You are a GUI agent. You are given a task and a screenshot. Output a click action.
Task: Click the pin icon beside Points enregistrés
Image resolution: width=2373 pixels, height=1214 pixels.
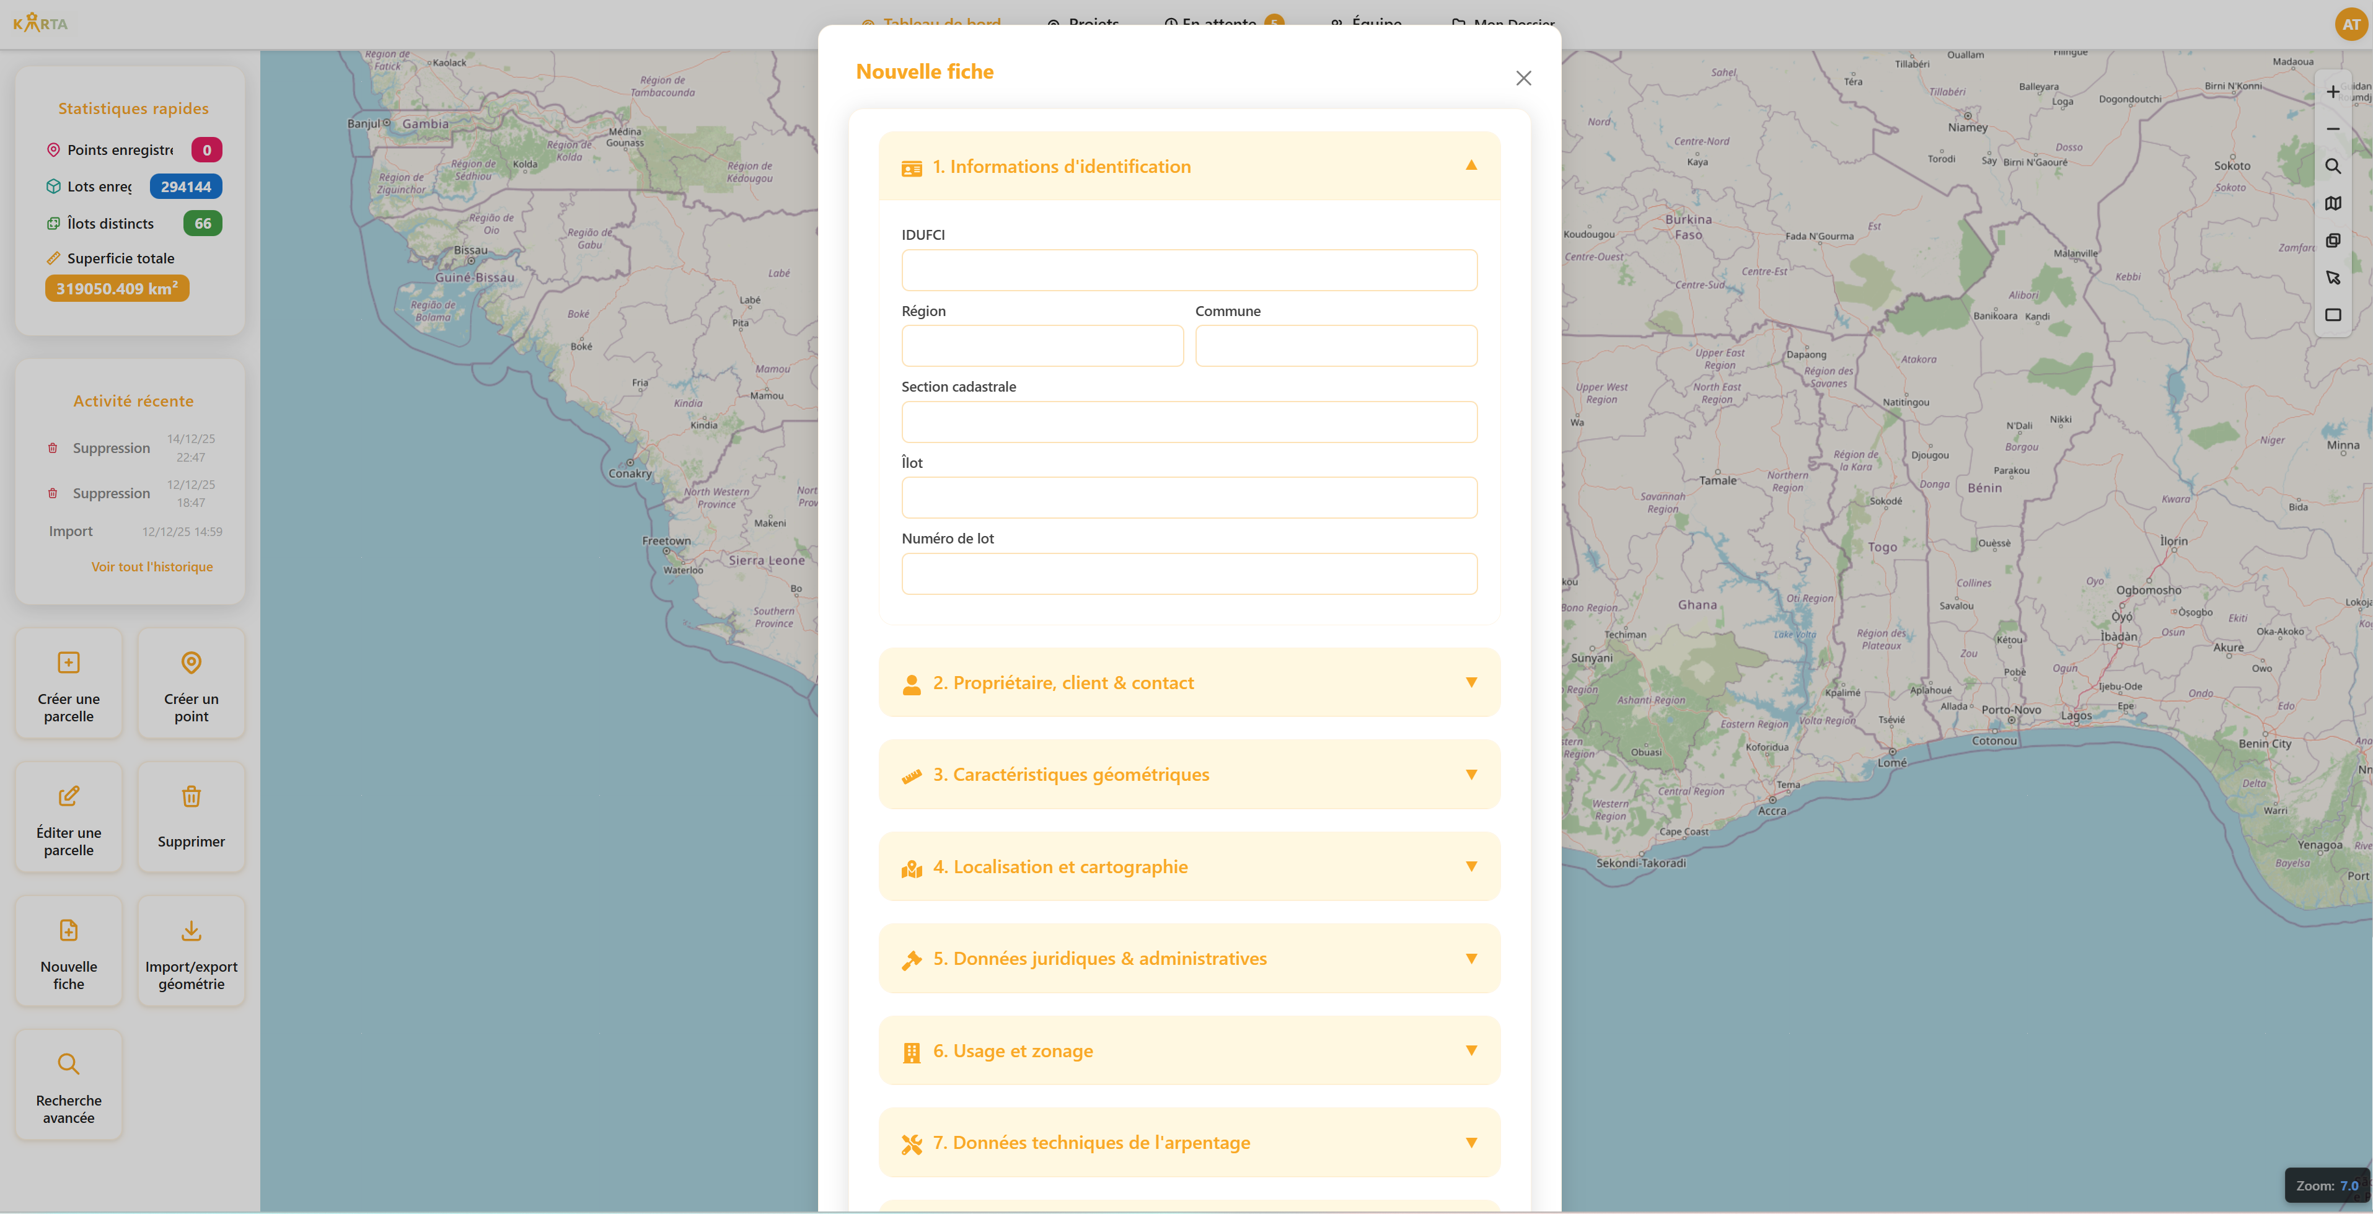pyautogui.click(x=53, y=149)
